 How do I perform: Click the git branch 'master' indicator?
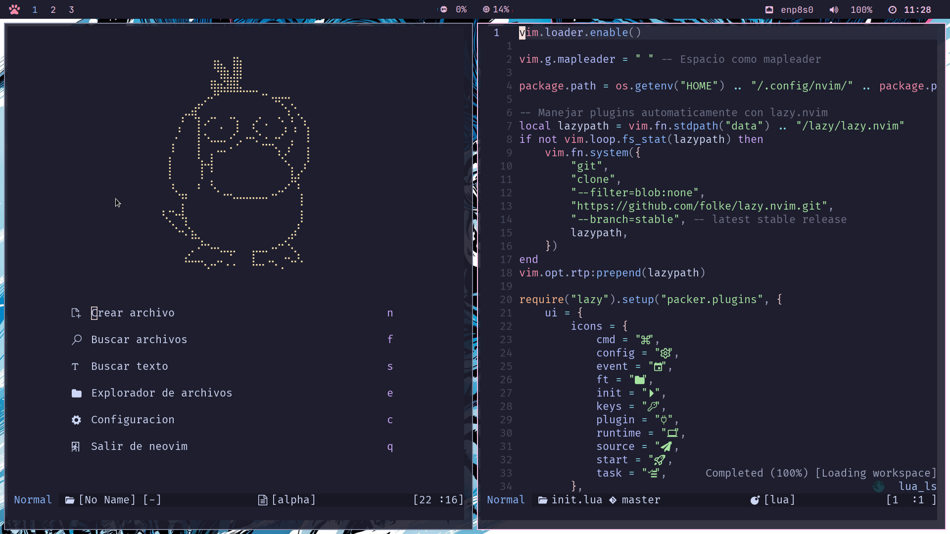tap(640, 499)
